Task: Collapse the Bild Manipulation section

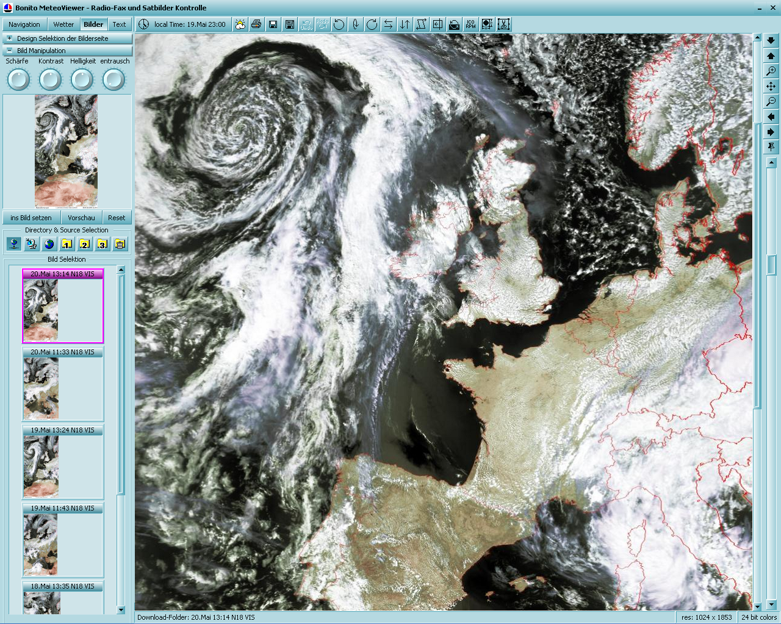Action: coord(10,51)
